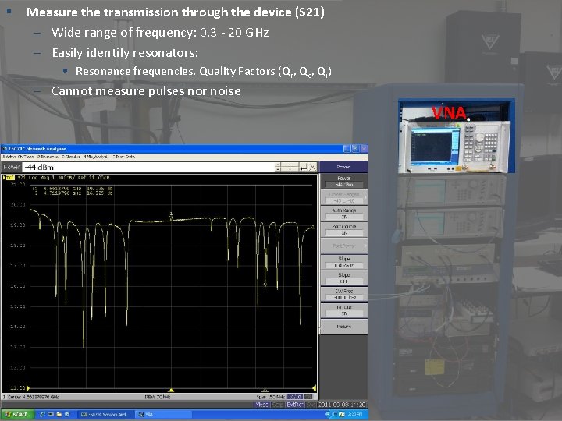The image size is (562, 421).
Task: Open the Response menu
Action: (x=48, y=157)
